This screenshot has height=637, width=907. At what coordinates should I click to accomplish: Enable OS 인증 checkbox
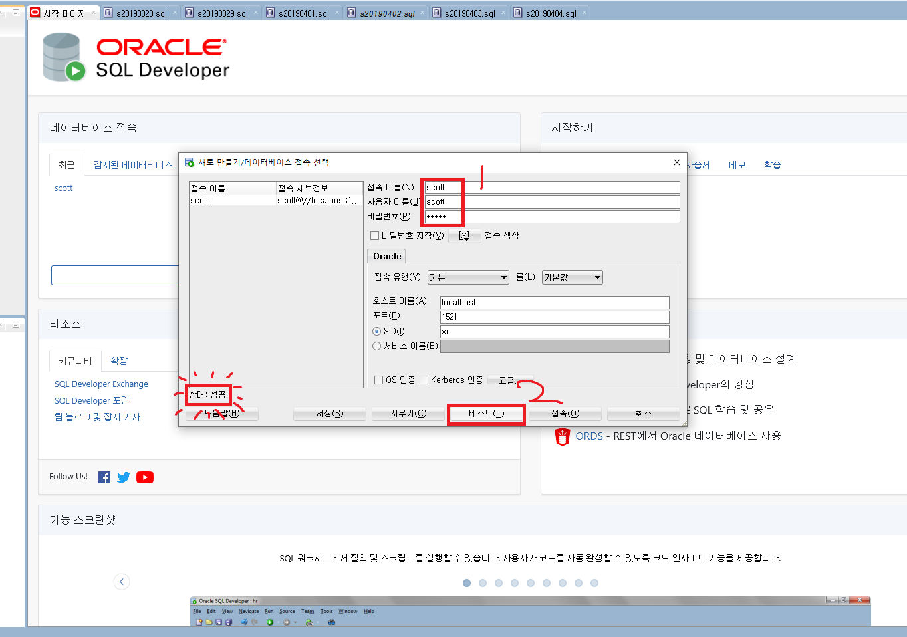tap(379, 380)
